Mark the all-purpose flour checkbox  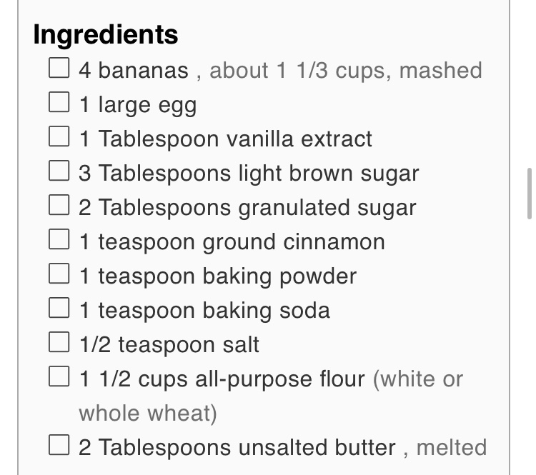[x=59, y=377]
